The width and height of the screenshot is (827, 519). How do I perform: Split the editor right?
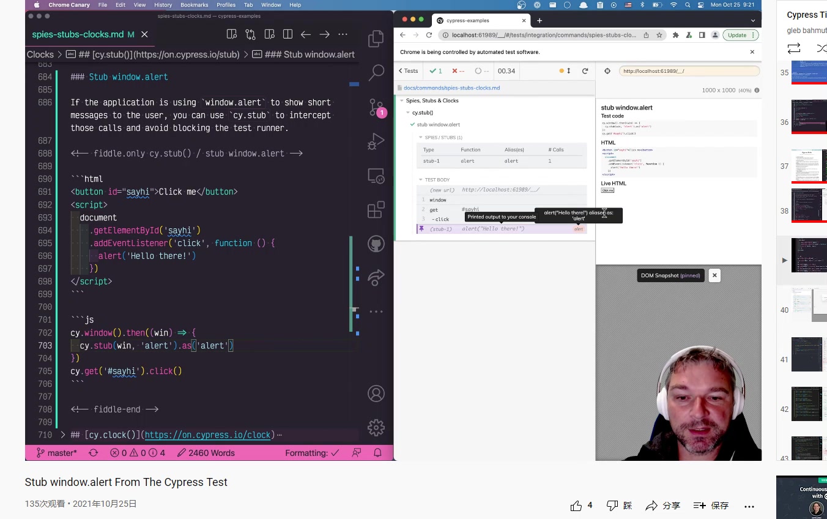[x=287, y=34]
